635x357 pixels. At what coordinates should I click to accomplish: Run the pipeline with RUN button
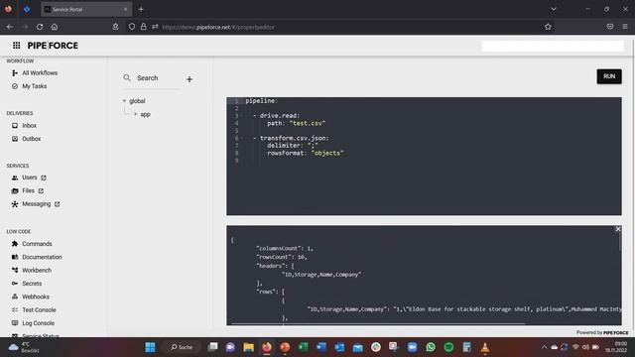609,76
